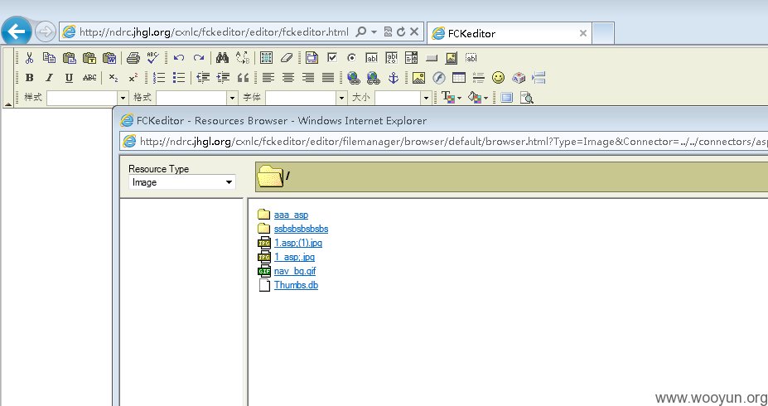Insert selection field form icon

[x=412, y=58]
